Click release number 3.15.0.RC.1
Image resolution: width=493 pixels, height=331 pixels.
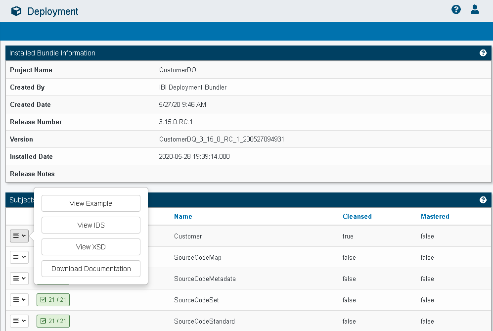click(x=176, y=122)
